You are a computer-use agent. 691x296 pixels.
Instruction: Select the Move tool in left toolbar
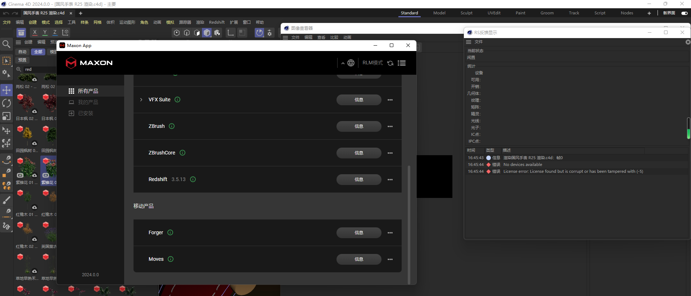[6, 90]
